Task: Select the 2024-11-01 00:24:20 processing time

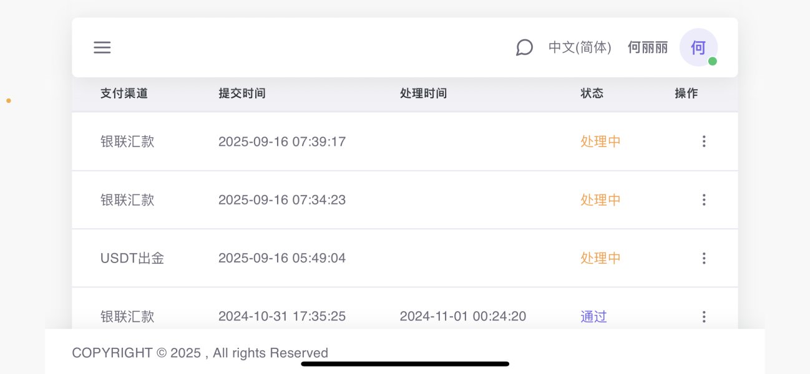Action: tap(463, 317)
